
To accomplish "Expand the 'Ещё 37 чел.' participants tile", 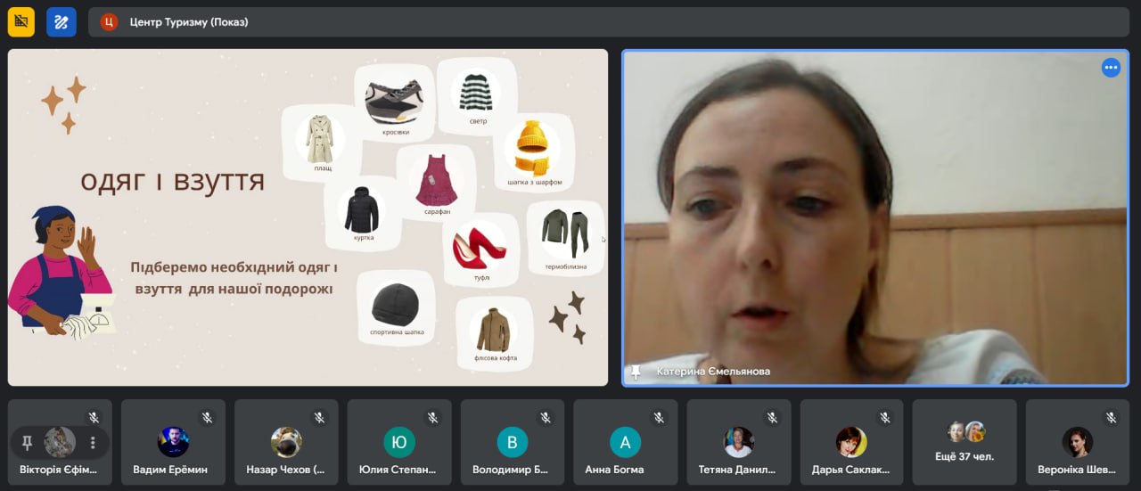I will pos(965,442).
